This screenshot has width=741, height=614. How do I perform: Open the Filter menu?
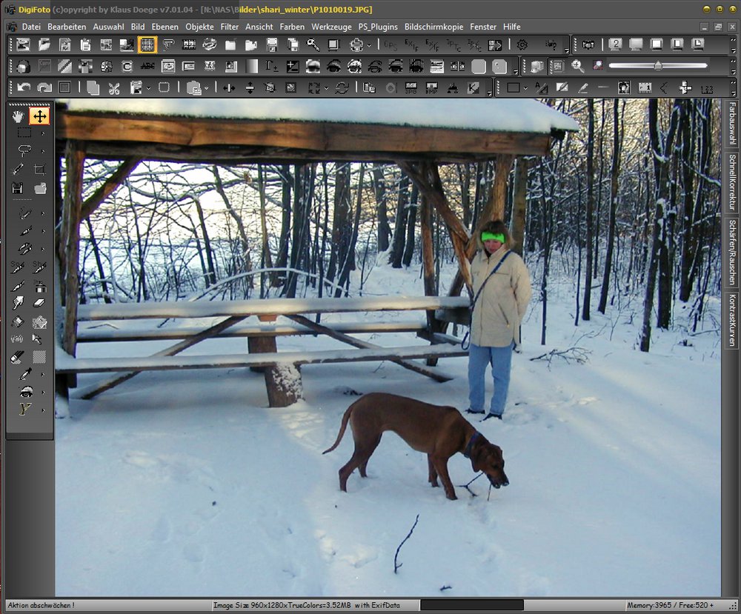230,27
